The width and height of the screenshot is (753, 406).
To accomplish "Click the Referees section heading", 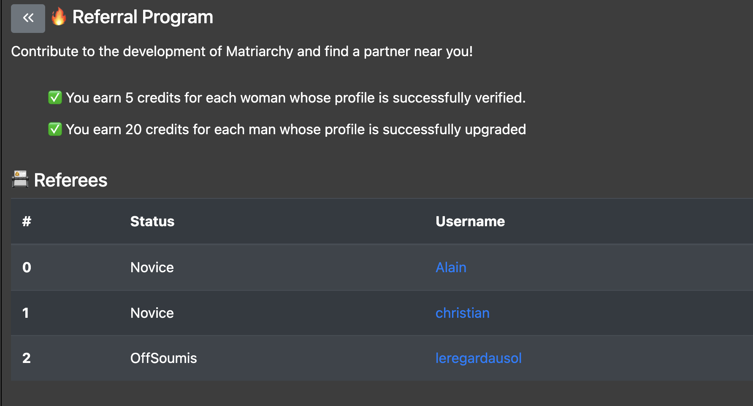I will tap(70, 180).
